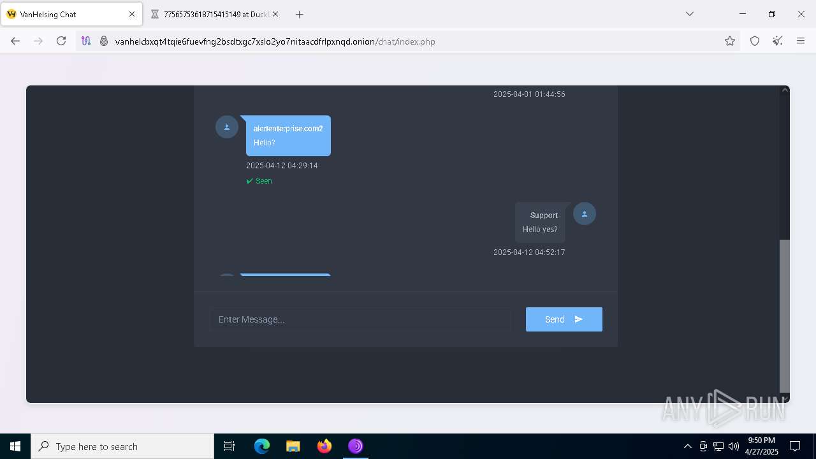Screen dimensions: 816x459
Task: Open the notification center icon
Action: (795, 446)
